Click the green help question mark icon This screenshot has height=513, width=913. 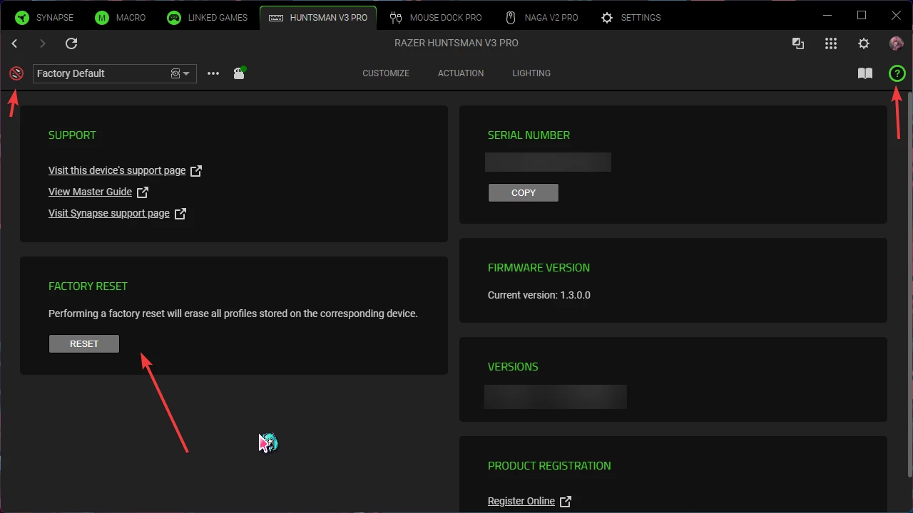pyautogui.click(x=897, y=73)
